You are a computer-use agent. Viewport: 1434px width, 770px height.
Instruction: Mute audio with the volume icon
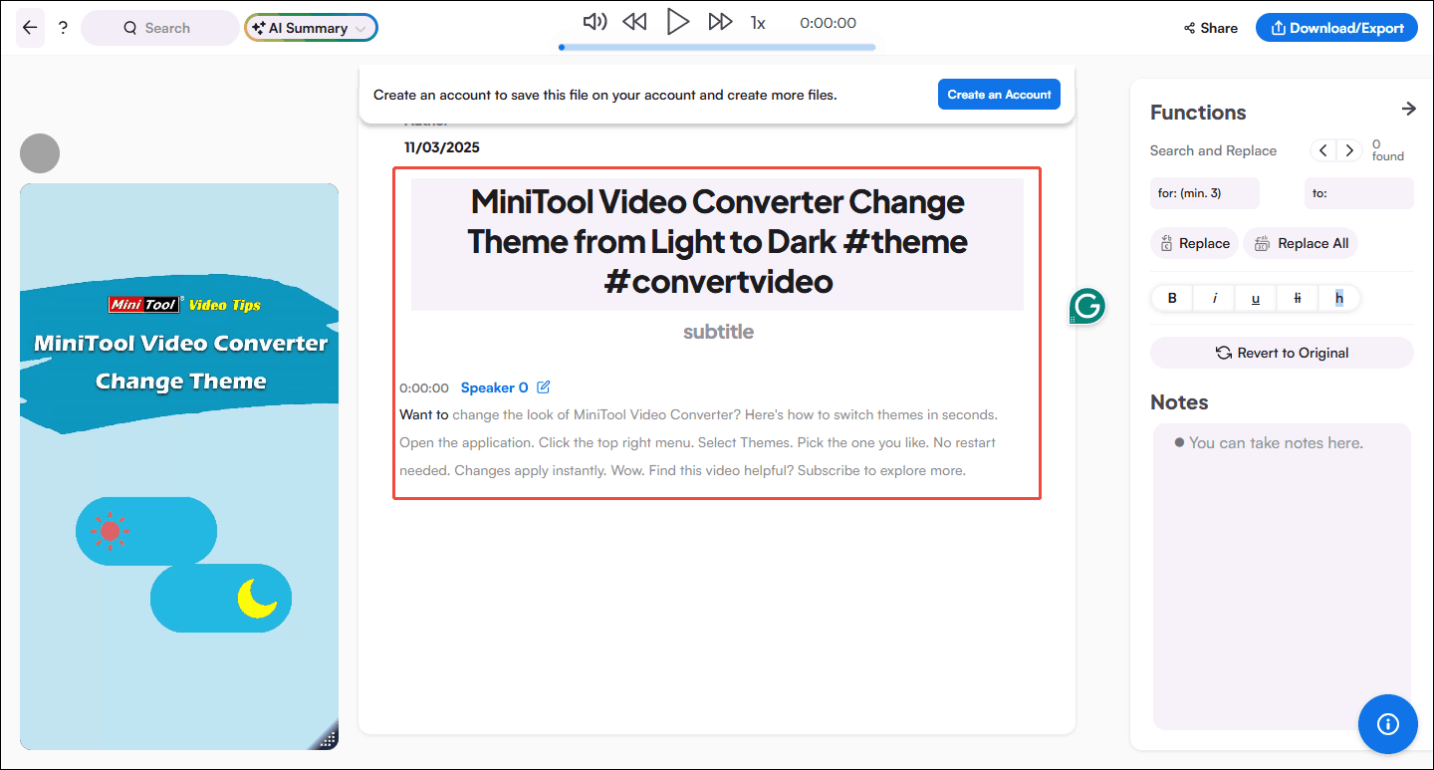[595, 21]
